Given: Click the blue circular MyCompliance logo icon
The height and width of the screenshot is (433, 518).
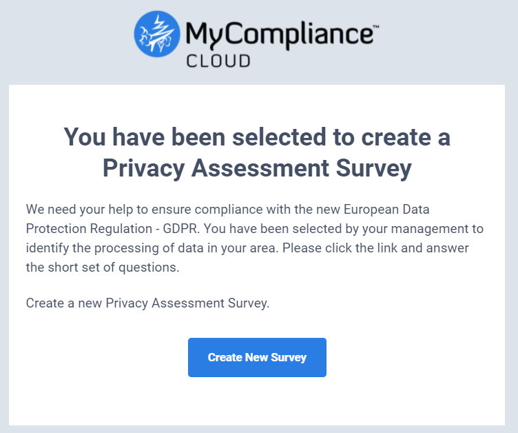Looking at the screenshot, I should pyautogui.click(x=157, y=34).
